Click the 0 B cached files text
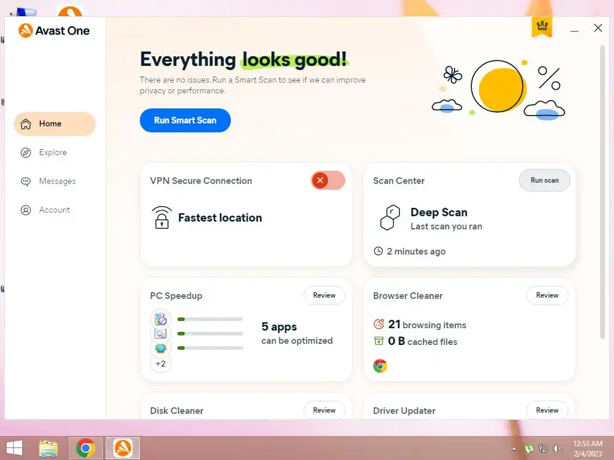 point(423,341)
